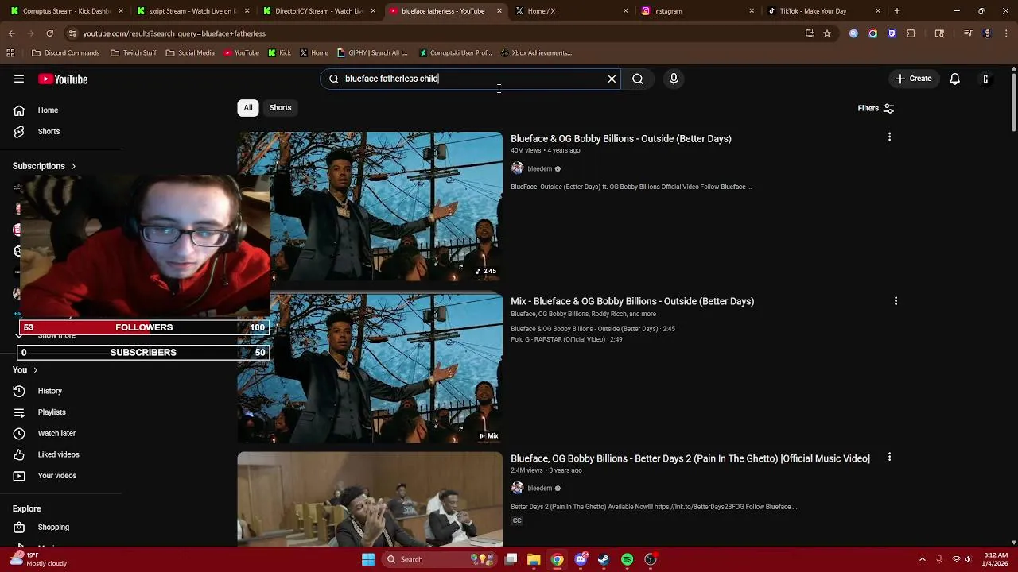
Task: Open more options for Better Days 2 video
Action: (889, 458)
